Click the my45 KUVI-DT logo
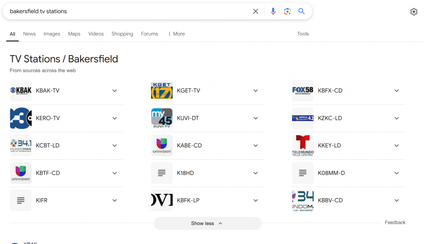Viewport: 424px width, 244px height. pos(162,118)
